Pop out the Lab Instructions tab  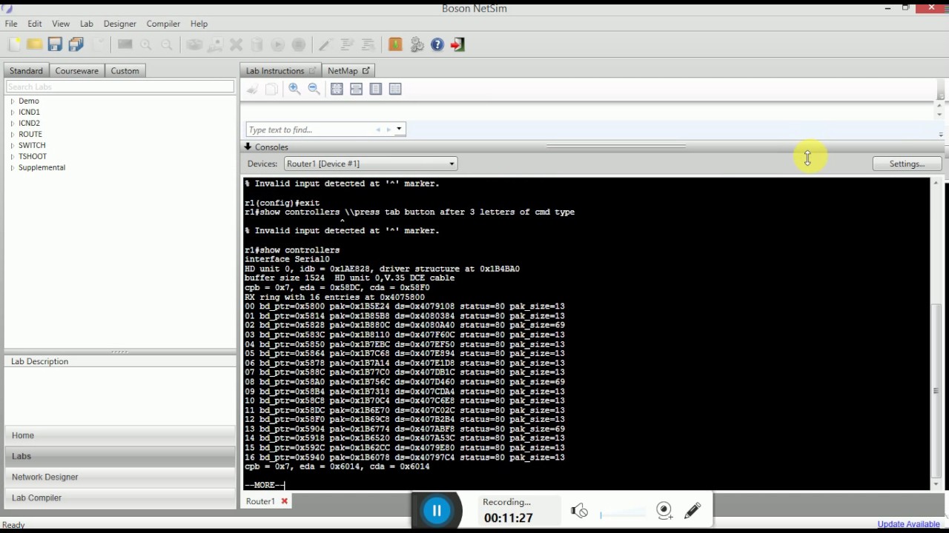[312, 70]
